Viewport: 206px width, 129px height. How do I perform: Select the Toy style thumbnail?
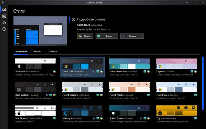(176, 111)
